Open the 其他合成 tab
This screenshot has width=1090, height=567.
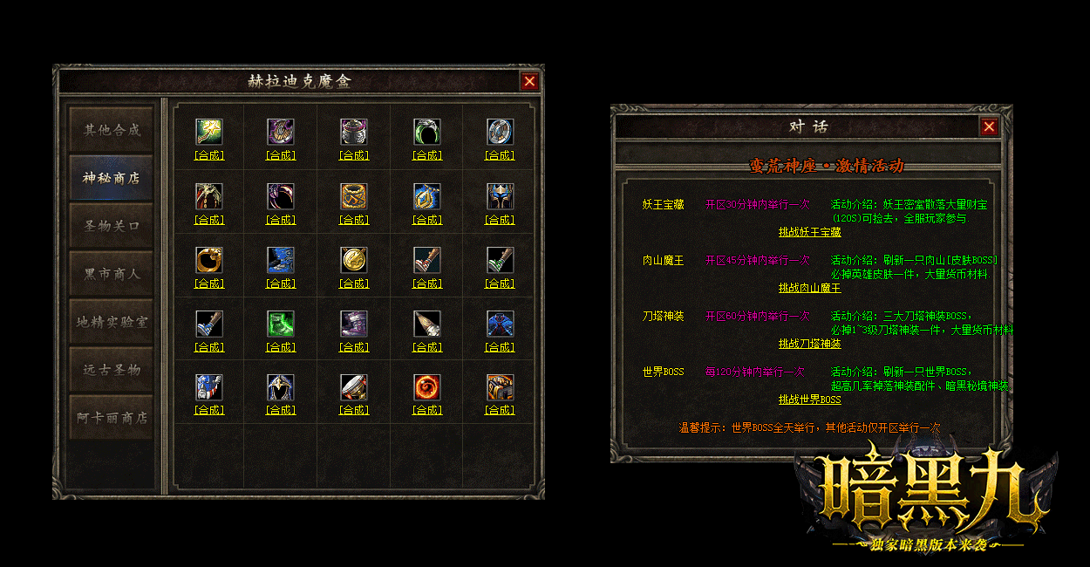(112, 130)
